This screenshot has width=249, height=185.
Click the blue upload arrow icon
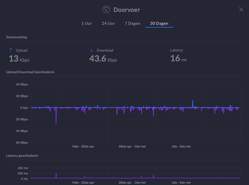(x=11, y=50)
